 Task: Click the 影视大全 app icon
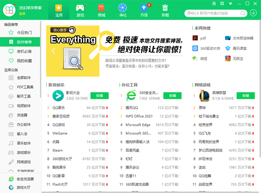[x=57, y=95]
